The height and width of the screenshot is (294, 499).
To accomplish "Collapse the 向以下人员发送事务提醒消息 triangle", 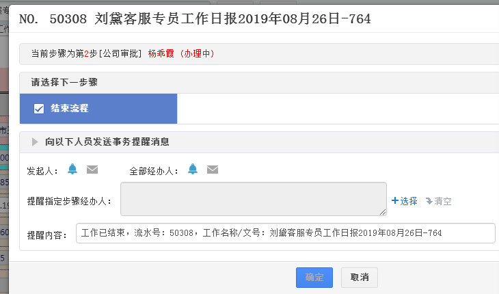I will click(35, 142).
